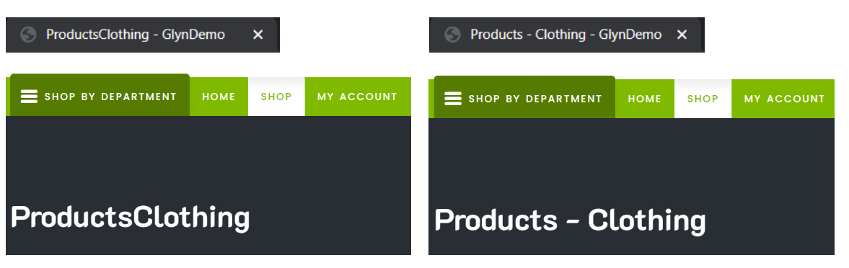Click the ProductsClothing page heading

tap(130, 218)
